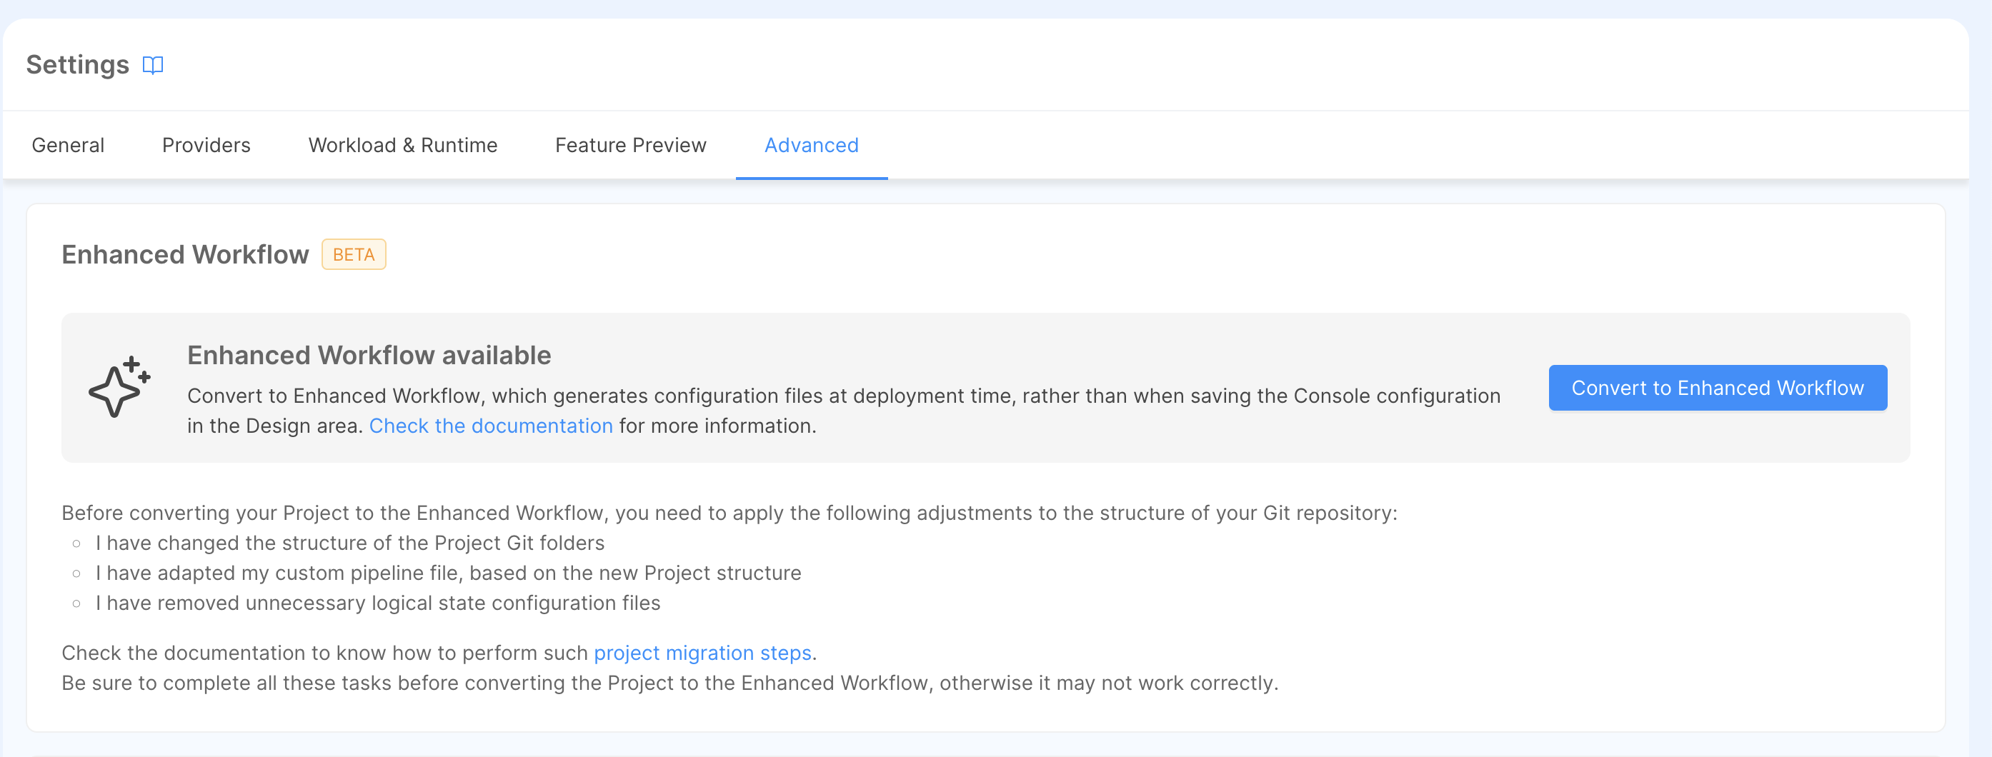The height and width of the screenshot is (757, 1992).
Task: Click the Enhanced Workflow available banner title
Action: (369, 355)
